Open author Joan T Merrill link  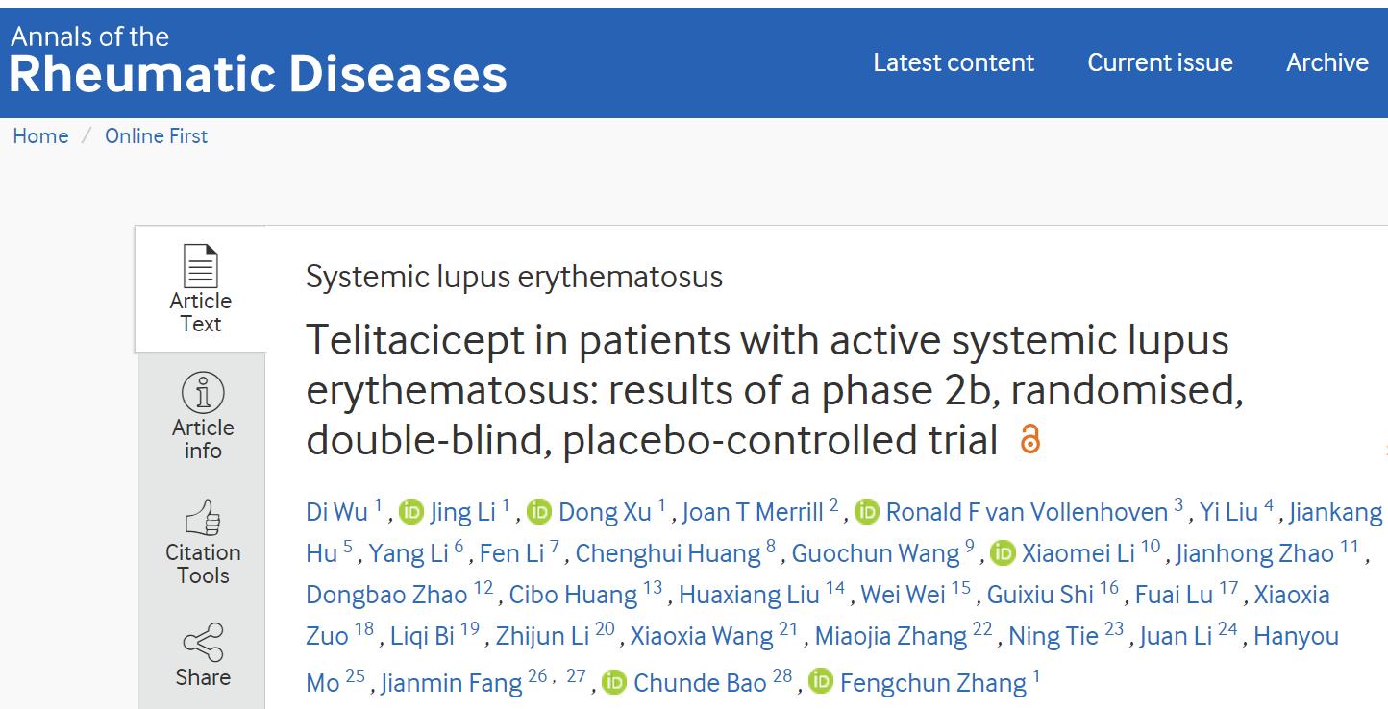tap(753, 512)
